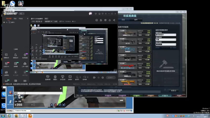The width and height of the screenshot is (210, 118).
Task: Open the Start button inside the virtual machine
Action: pyautogui.click(x=9, y=111)
